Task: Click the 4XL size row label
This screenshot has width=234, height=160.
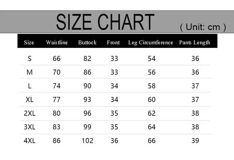Action: [x=30, y=141]
